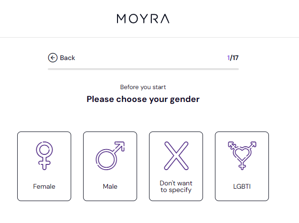Click the quiz progress bar

(143, 70)
